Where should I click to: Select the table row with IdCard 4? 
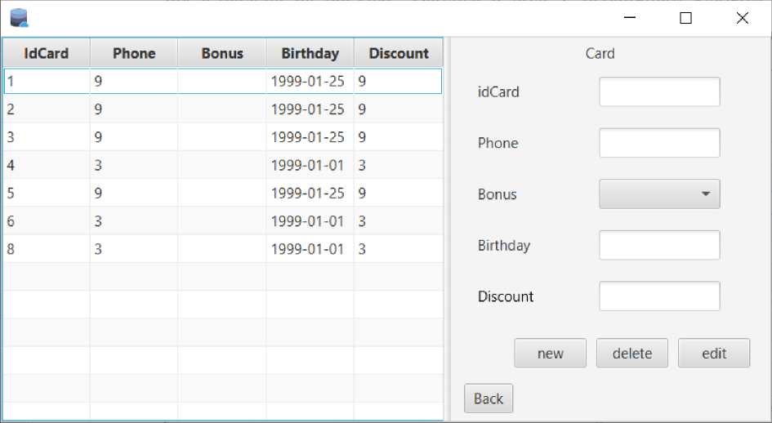221,165
